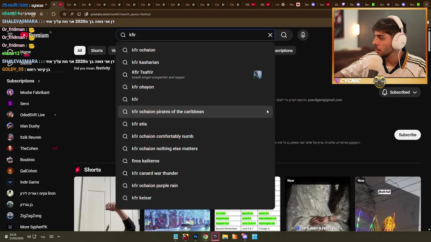Open the IT'S JUST A FESTIVAL short
Viewport: 431px width, 242px height.
(x=318, y=204)
